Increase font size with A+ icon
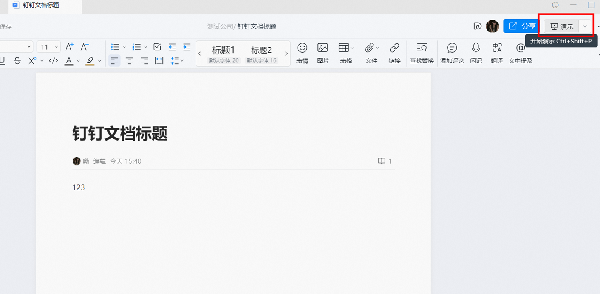The height and width of the screenshot is (294, 600). pyautogui.click(x=70, y=47)
